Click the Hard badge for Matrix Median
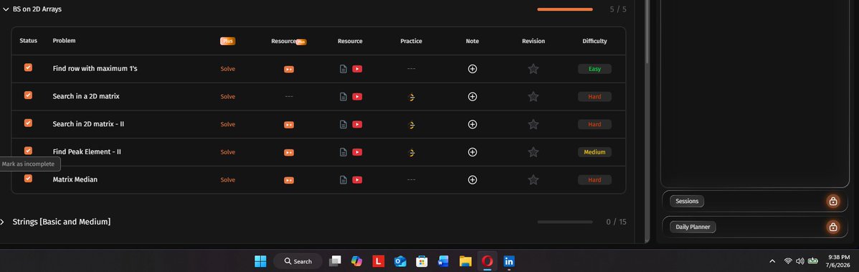The height and width of the screenshot is (272, 859). (x=594, y=180)
